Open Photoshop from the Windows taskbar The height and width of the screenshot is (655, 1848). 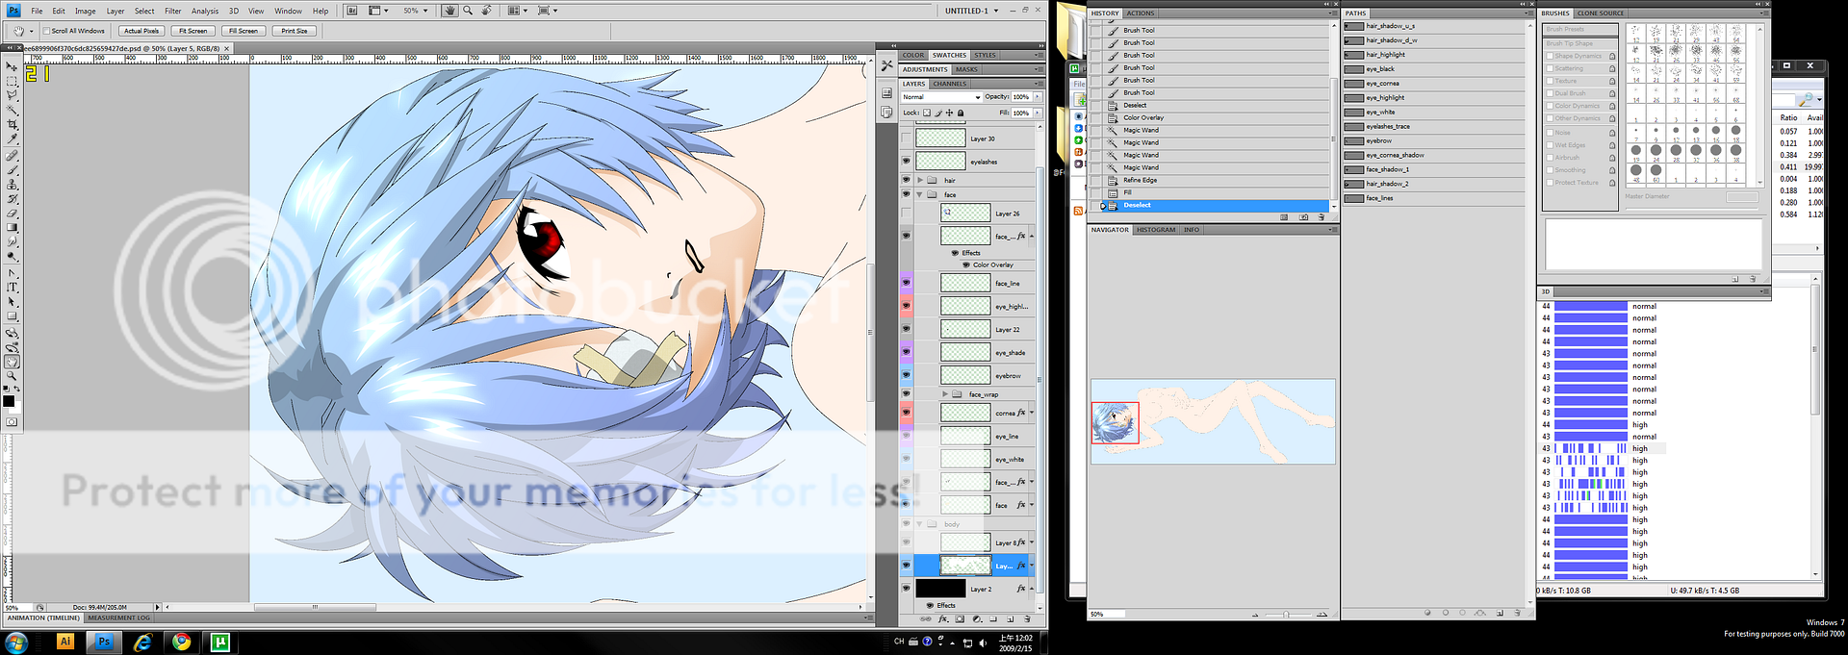click(104, 642)
